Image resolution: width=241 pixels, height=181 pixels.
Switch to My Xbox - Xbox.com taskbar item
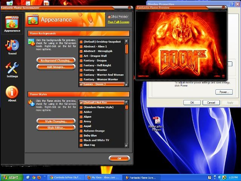[104, 178]
